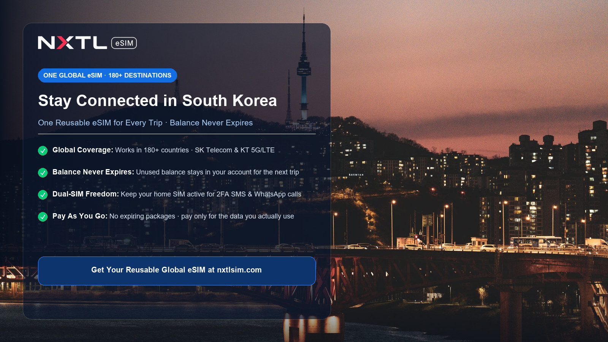Click the green check next to Pay As You Go

pyautogui.click(x=43, y=217)
